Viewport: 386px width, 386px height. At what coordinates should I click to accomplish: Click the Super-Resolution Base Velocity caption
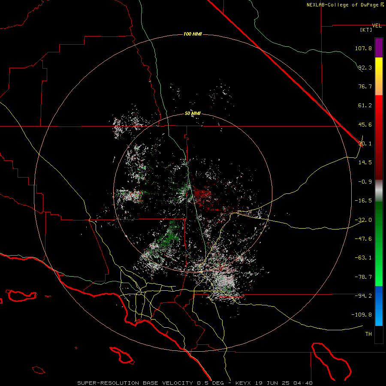(x=195, y=383)
